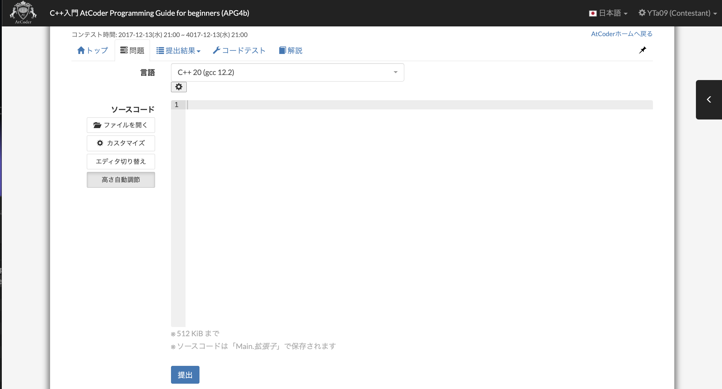Open the コードテスト tab
This screenshot has width=722, height=389.
click(239, 51)
